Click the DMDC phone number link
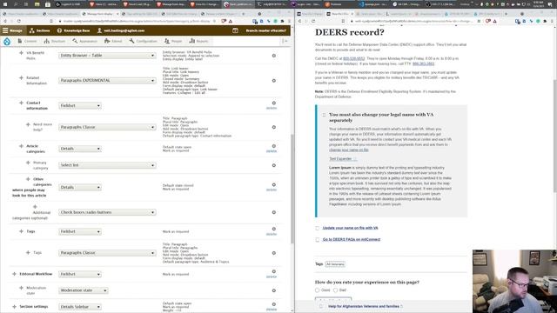 click(x=354, y=58)
